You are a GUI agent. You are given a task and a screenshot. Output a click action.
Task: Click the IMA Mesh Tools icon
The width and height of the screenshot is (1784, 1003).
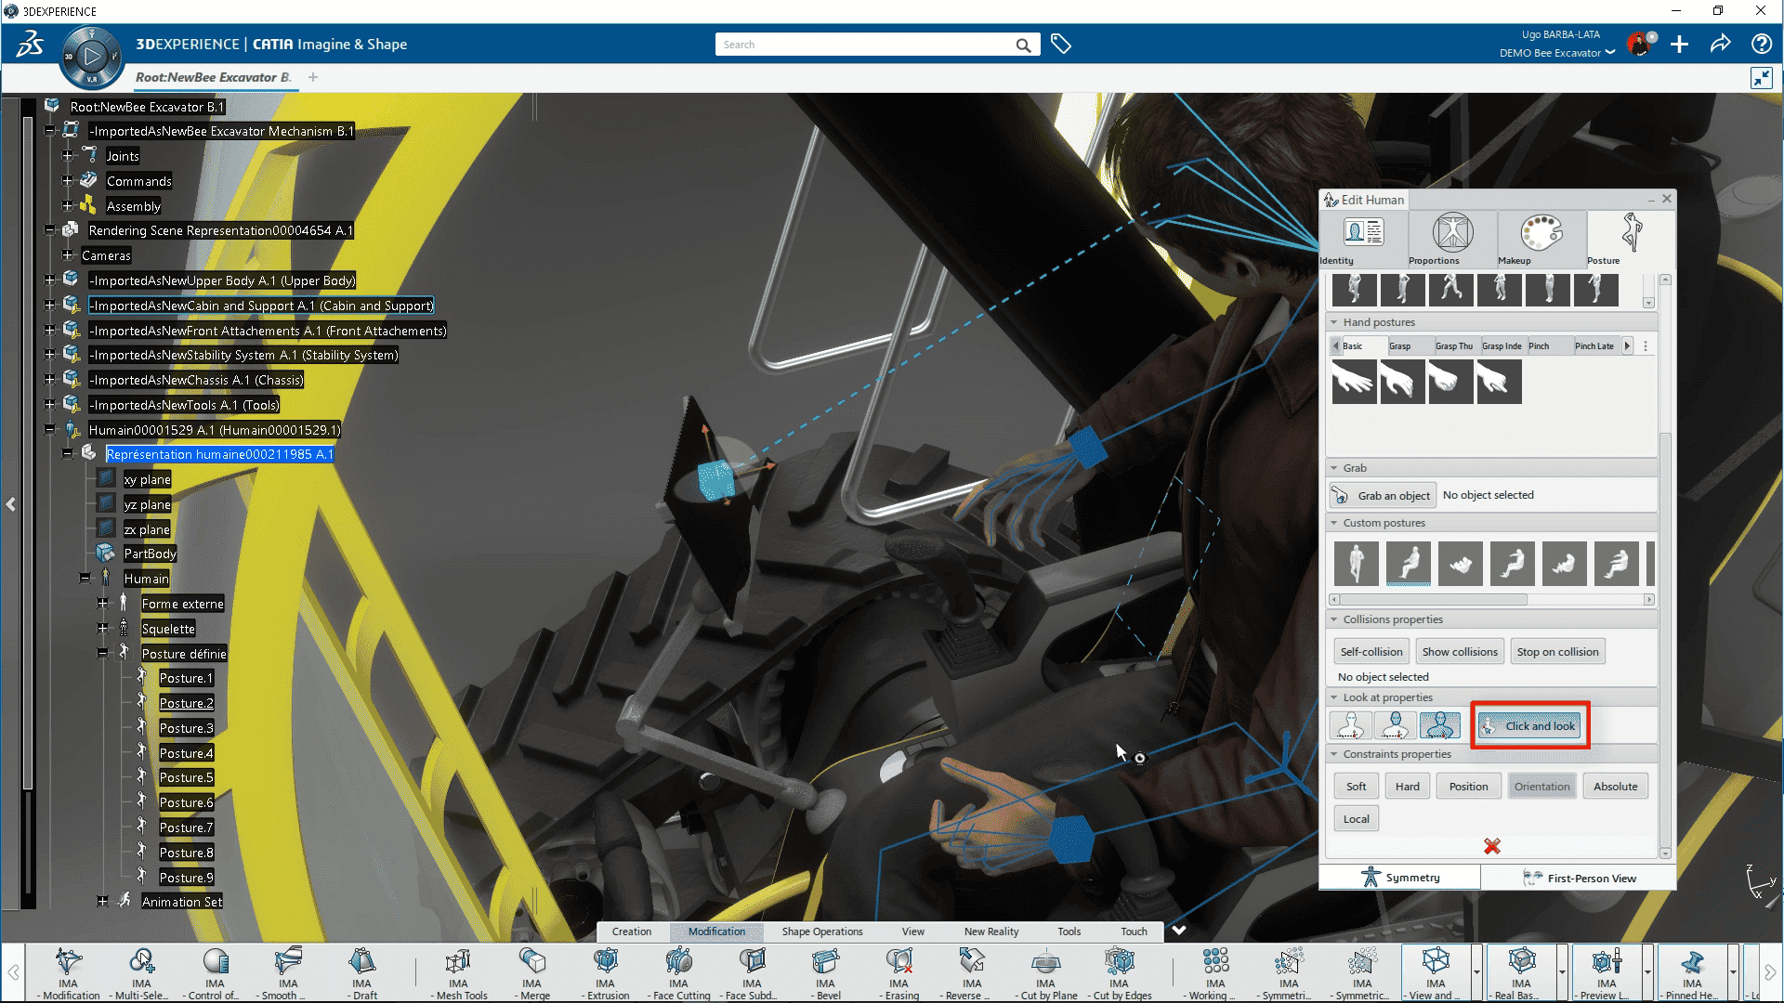[458, 962]
